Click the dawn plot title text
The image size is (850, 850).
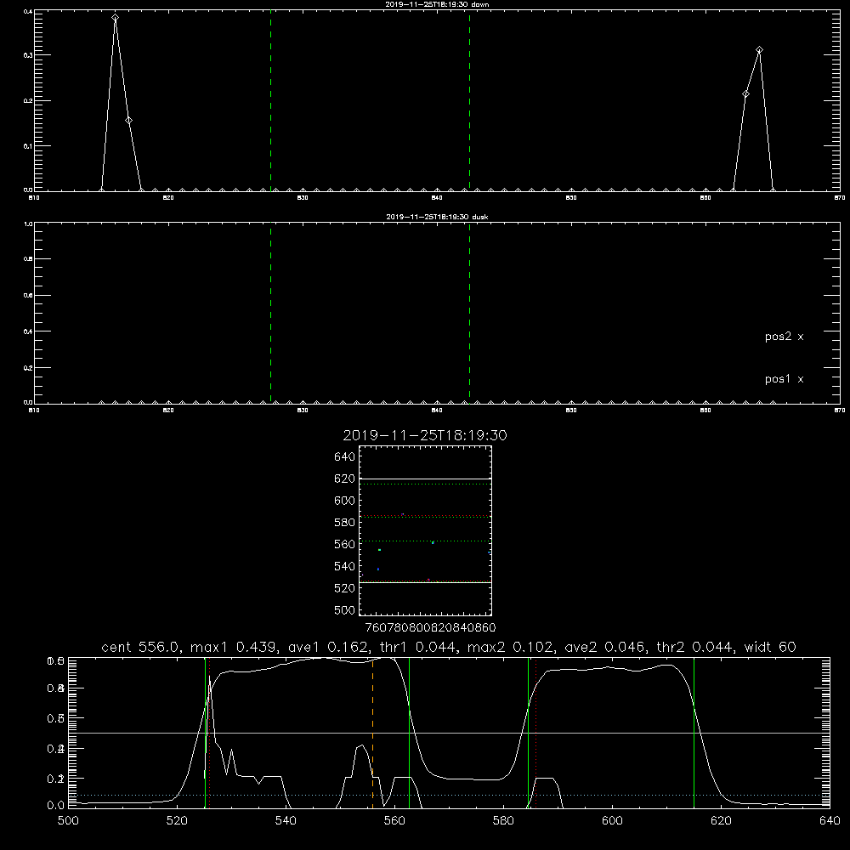437,4
